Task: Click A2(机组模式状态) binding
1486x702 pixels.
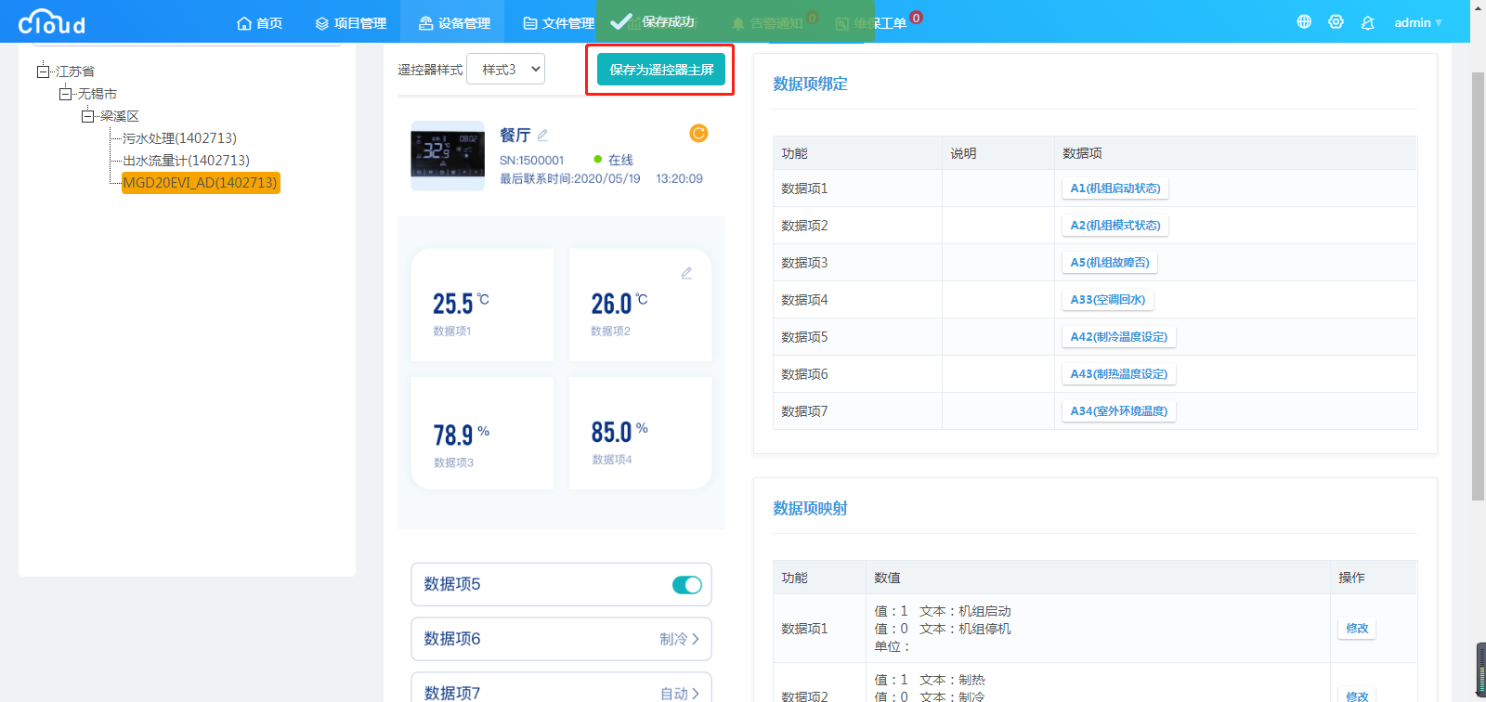Action: coord(1114,226)
